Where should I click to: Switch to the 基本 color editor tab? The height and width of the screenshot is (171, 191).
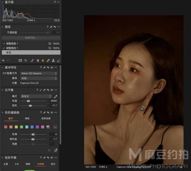pos(11,118)
